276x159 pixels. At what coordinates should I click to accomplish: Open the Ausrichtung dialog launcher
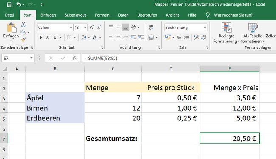coord(159,47)
